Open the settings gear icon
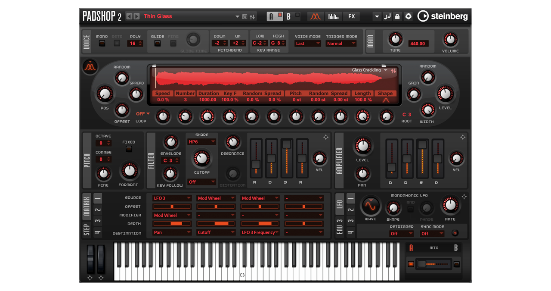This screenshot has width=551, height=291. tap(409, 16)
